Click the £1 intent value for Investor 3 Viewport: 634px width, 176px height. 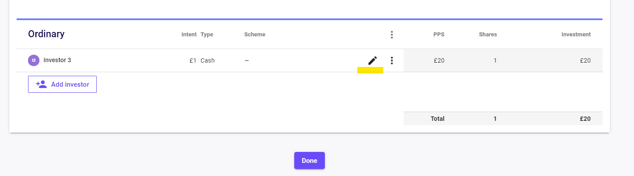click(193, 61)
